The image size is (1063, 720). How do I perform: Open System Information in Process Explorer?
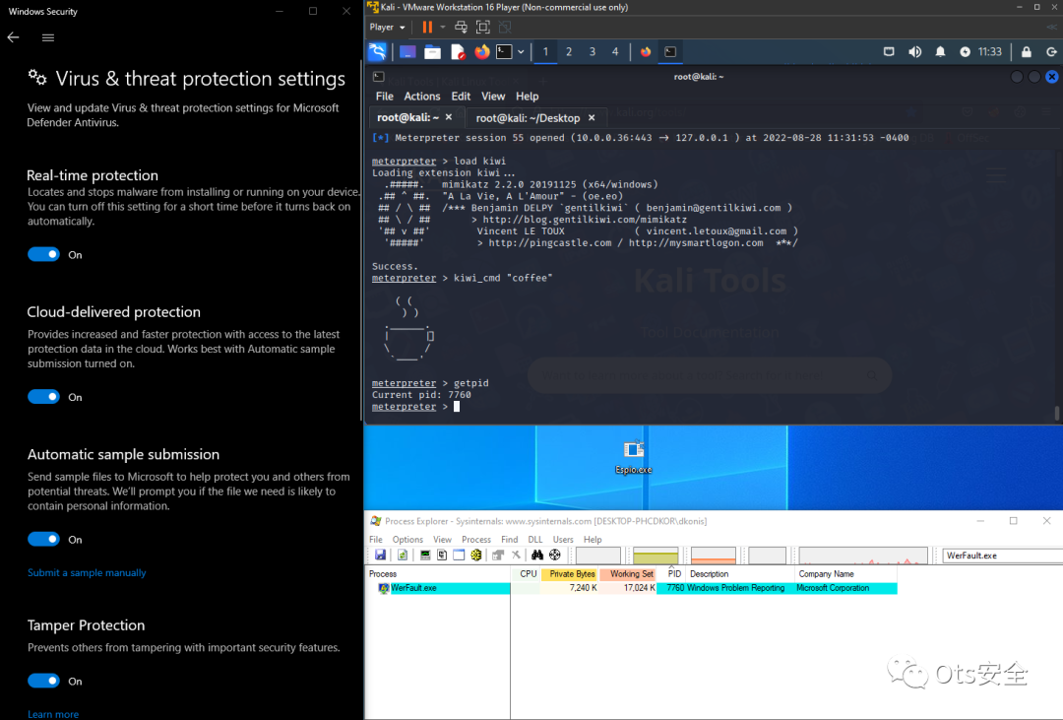coord(425,556)
